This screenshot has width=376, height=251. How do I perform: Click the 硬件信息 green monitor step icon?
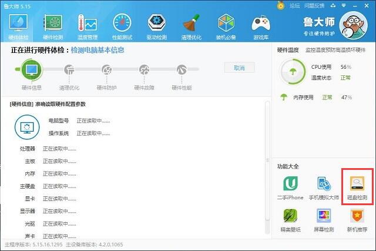(32, 69)
